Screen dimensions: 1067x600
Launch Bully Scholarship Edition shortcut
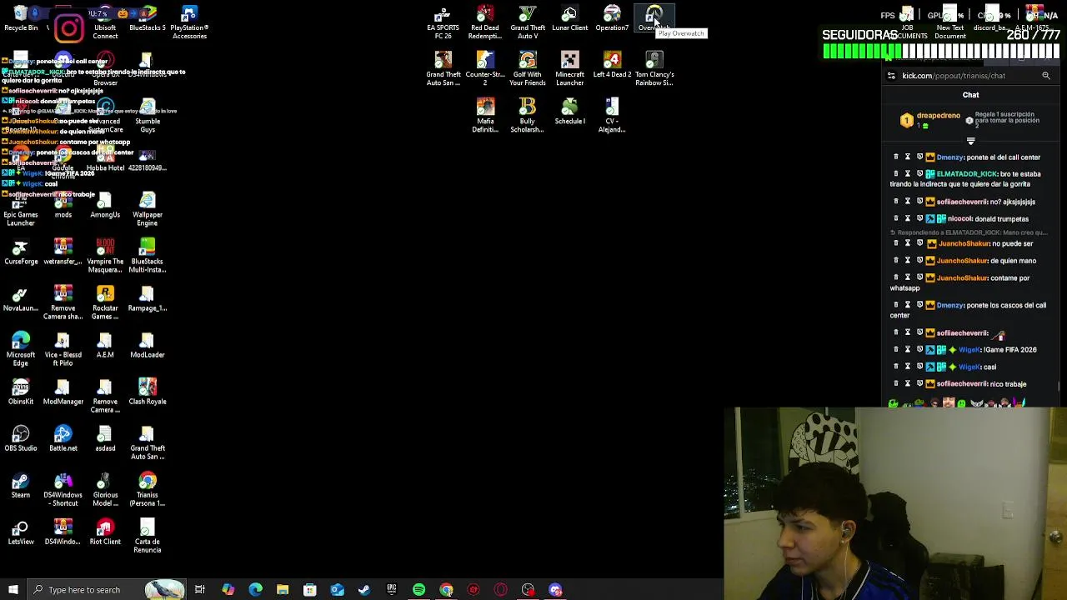[528, 115]
